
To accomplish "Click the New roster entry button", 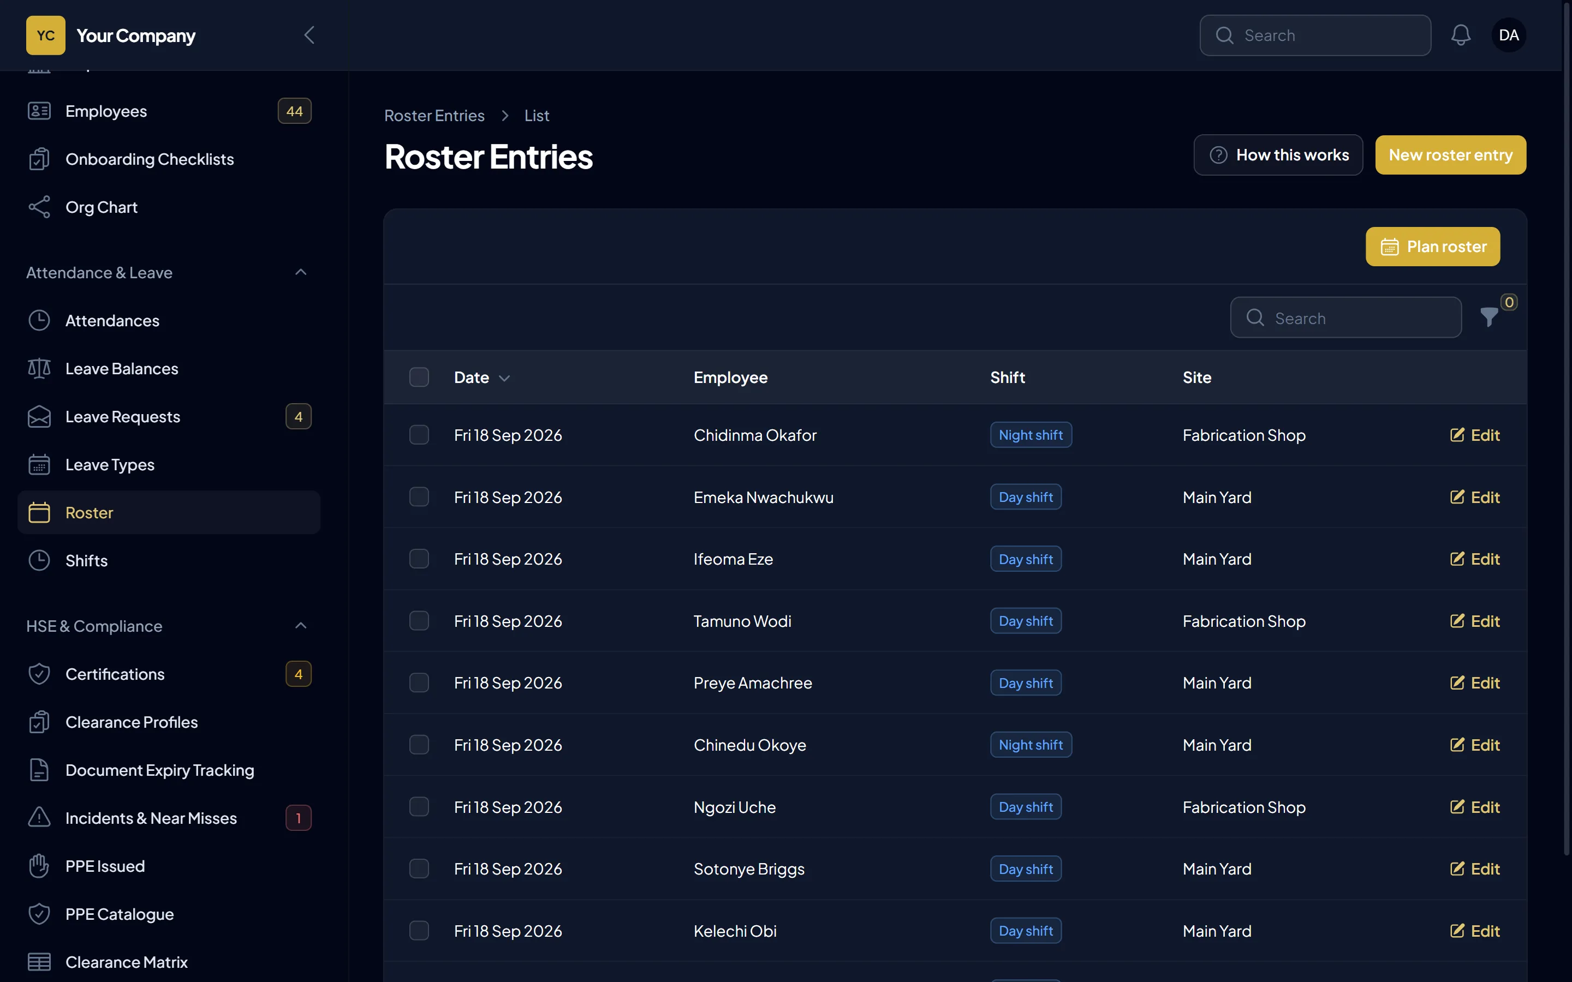I will tap(1450, 155).
